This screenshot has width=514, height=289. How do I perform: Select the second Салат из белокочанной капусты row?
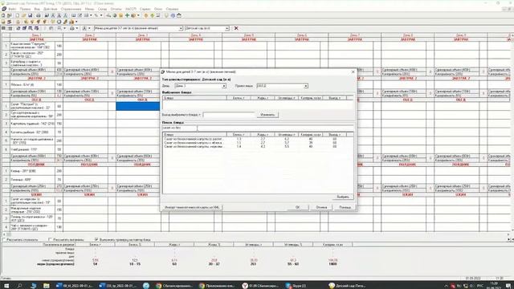[258, 143]
